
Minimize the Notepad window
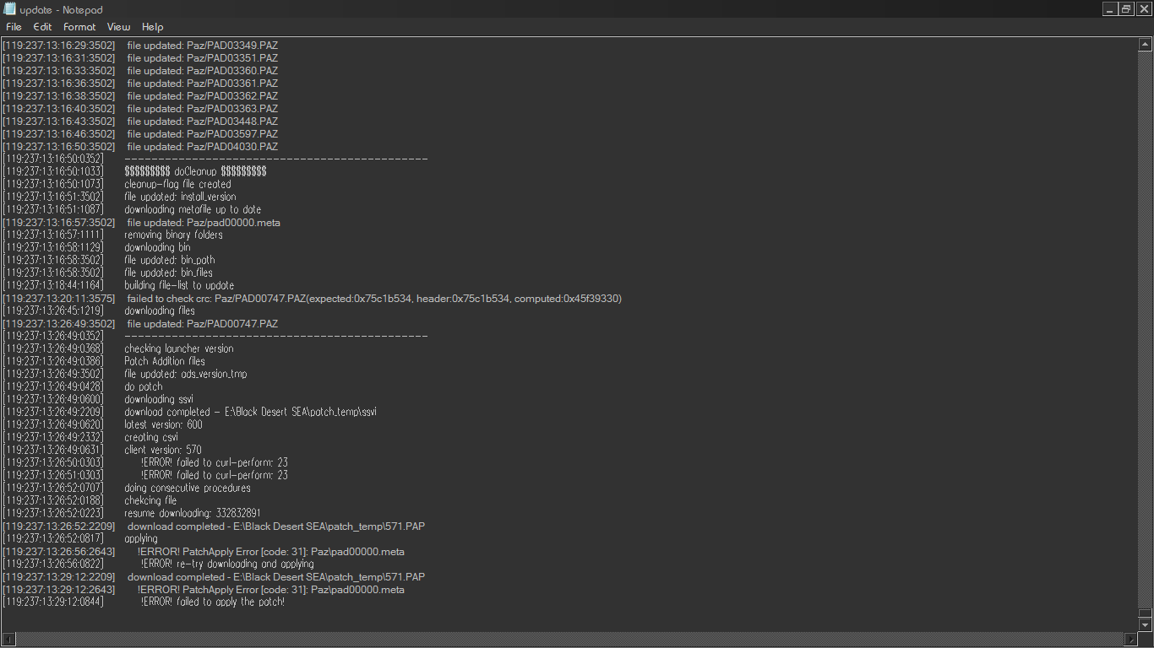[1109, 9]
